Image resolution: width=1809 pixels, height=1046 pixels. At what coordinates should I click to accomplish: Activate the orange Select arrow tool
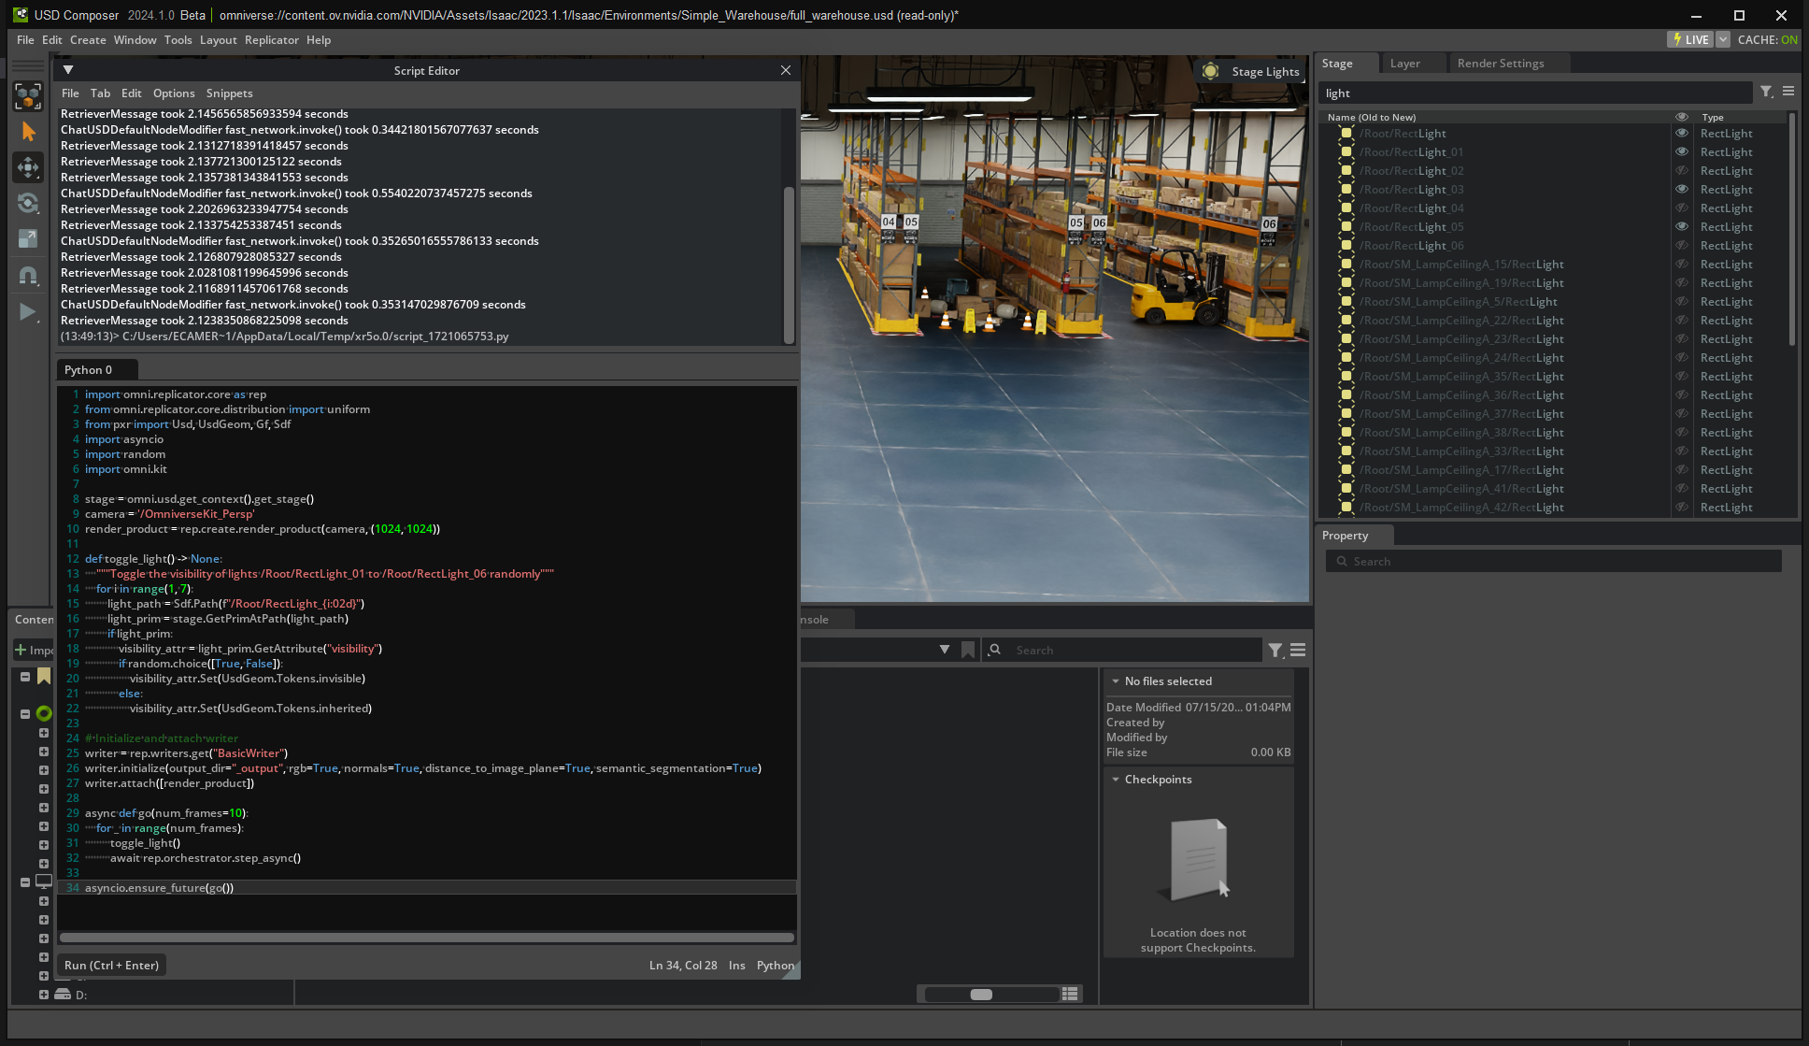coord(28,132)
